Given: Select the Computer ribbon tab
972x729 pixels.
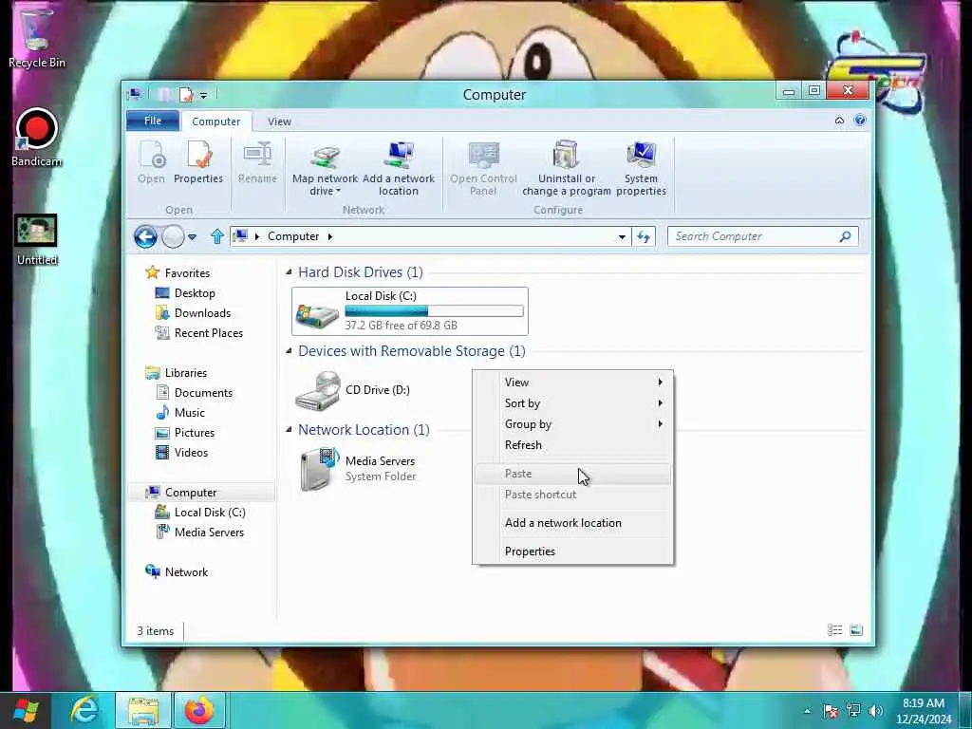Looking at the screenshot, I should (x=215, y=121).
